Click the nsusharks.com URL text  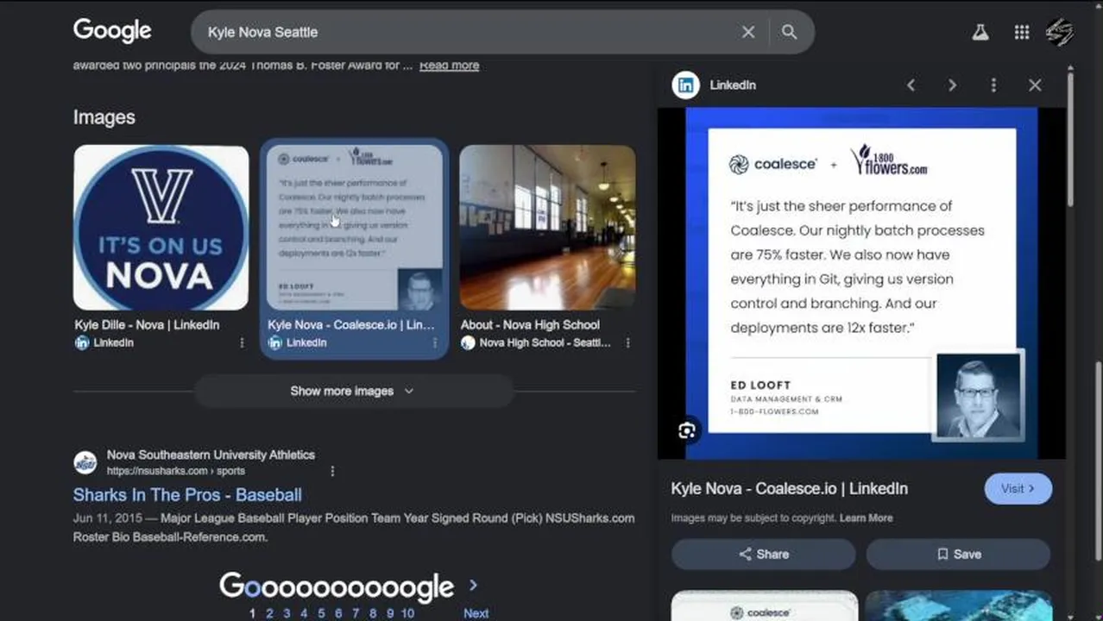click(176, 472)
